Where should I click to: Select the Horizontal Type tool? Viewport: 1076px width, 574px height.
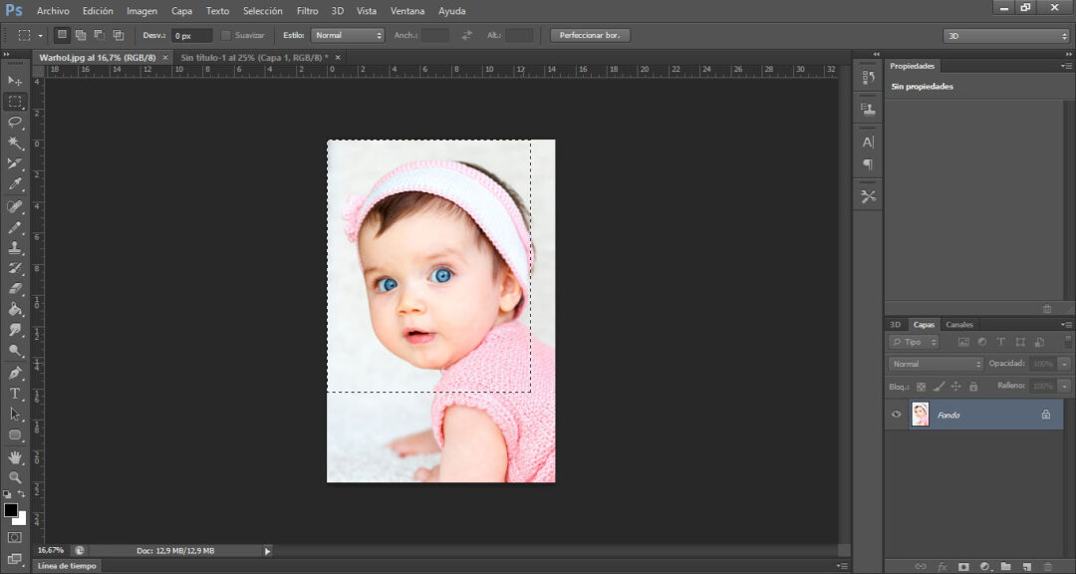tap(14, 394)
